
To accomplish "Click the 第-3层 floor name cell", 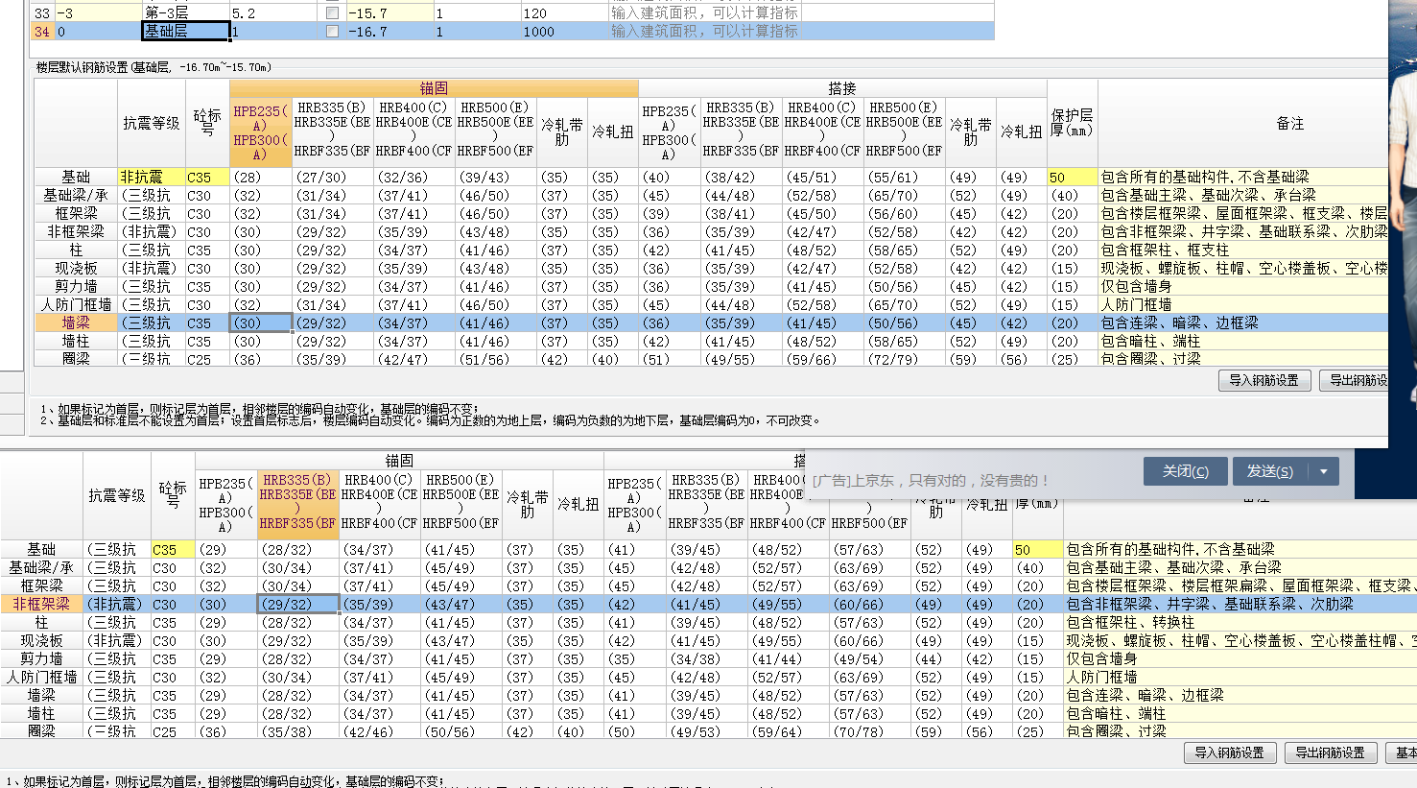I will pos(185,13).
